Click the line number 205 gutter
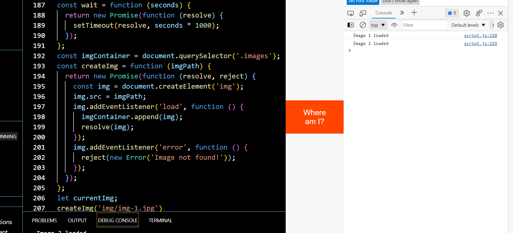The width and height of the screenshot is (513, 233). [39, 188]
